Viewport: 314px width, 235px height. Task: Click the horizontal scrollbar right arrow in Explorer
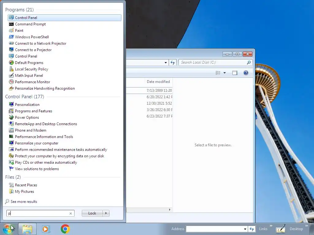[170, 210]
